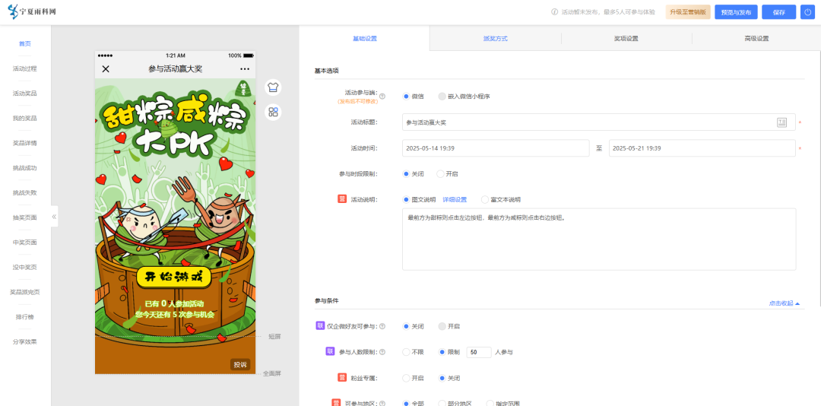
Task: Select 关闭 for 仅企微好友可参与
Action: coord(406,326)
